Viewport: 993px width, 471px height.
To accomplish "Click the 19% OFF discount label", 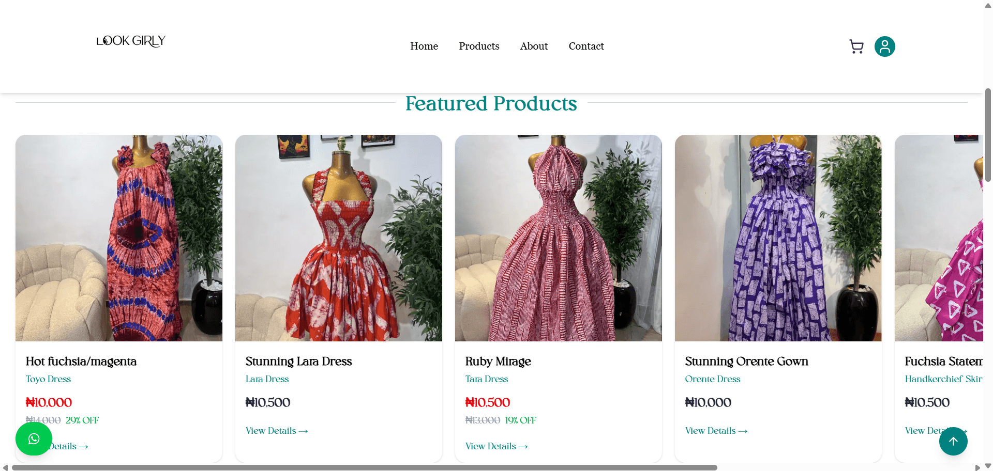I will (521, 420).
